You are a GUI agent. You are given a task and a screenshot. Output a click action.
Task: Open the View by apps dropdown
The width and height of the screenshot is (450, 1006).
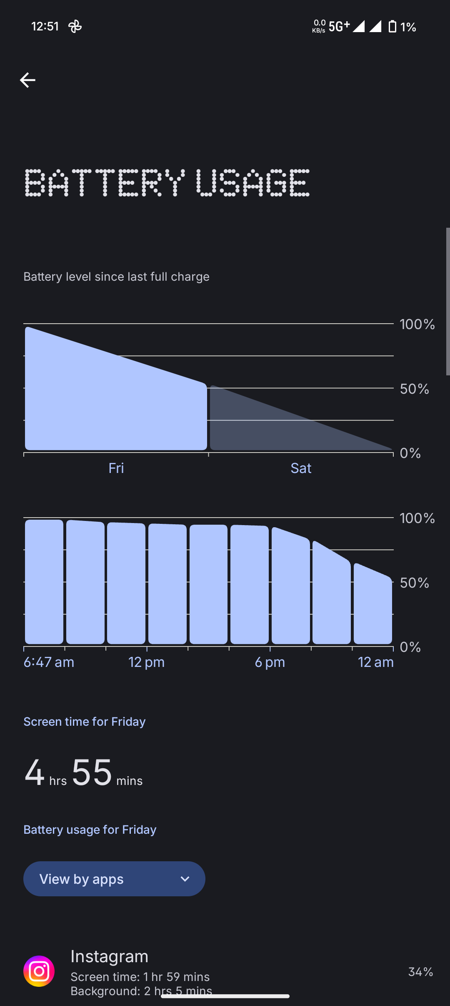pos(114,879)
